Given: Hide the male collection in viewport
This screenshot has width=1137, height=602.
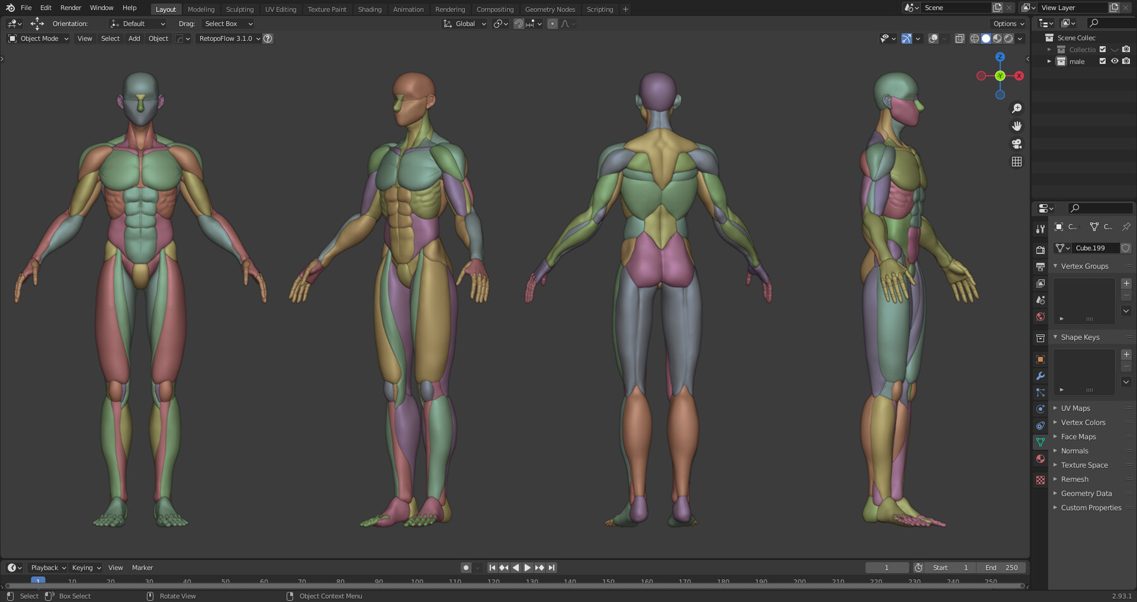Looking at the screenshot, I should pyautogui.click(x=1115, y=61).
